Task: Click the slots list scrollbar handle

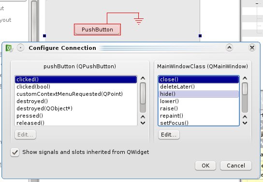Action: pyautogui.click(x=245, y=89)
